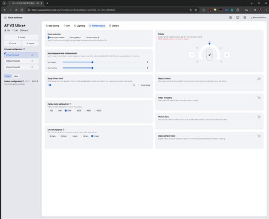
Task: Enable the Angle Snapping toggle
Action: 258,98
